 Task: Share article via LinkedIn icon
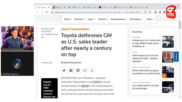point(78,71)
